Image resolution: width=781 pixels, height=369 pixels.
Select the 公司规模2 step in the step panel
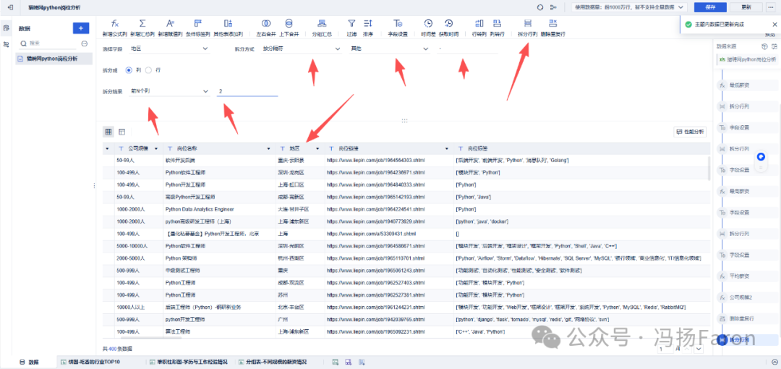click(x=746, y=297)
